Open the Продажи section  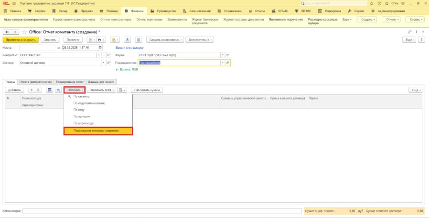coord(84,11)
